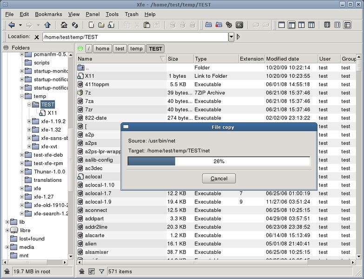Open the Tools menu
The height and width of the screenshot is (279, 364).
pyautogui.click(x=112, y=14)
